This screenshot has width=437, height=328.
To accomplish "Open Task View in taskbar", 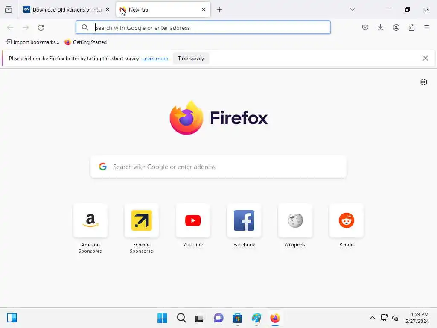I will point(200,318).
